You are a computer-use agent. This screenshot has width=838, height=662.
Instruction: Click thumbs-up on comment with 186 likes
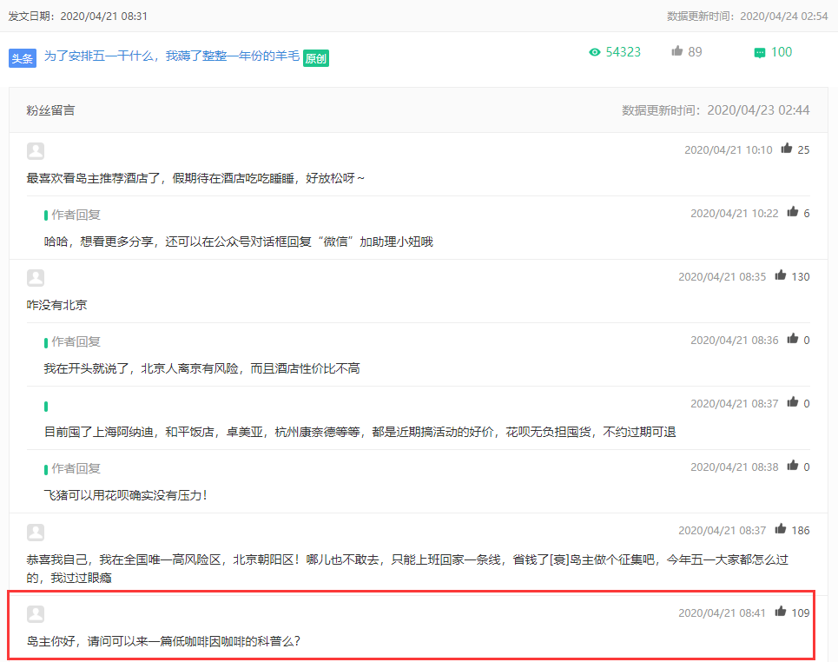tap(781, 529)
